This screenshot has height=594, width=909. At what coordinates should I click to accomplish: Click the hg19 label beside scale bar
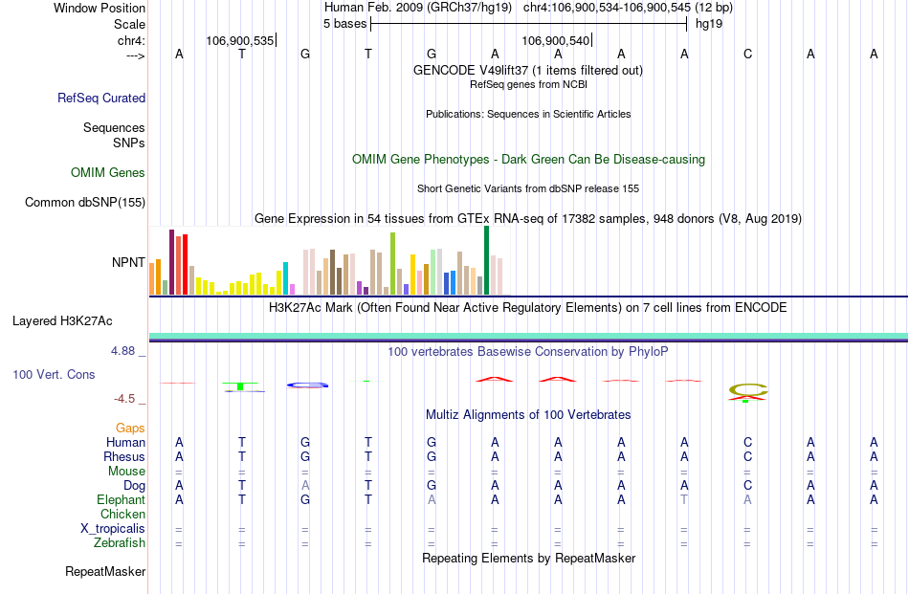tap(709, 24)
